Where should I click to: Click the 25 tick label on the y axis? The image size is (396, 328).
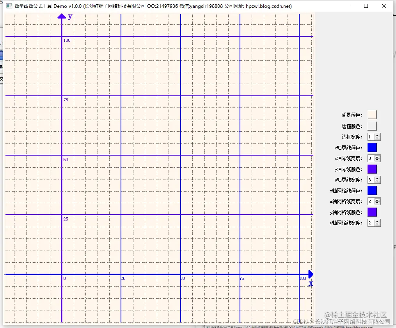coord(66,219)
